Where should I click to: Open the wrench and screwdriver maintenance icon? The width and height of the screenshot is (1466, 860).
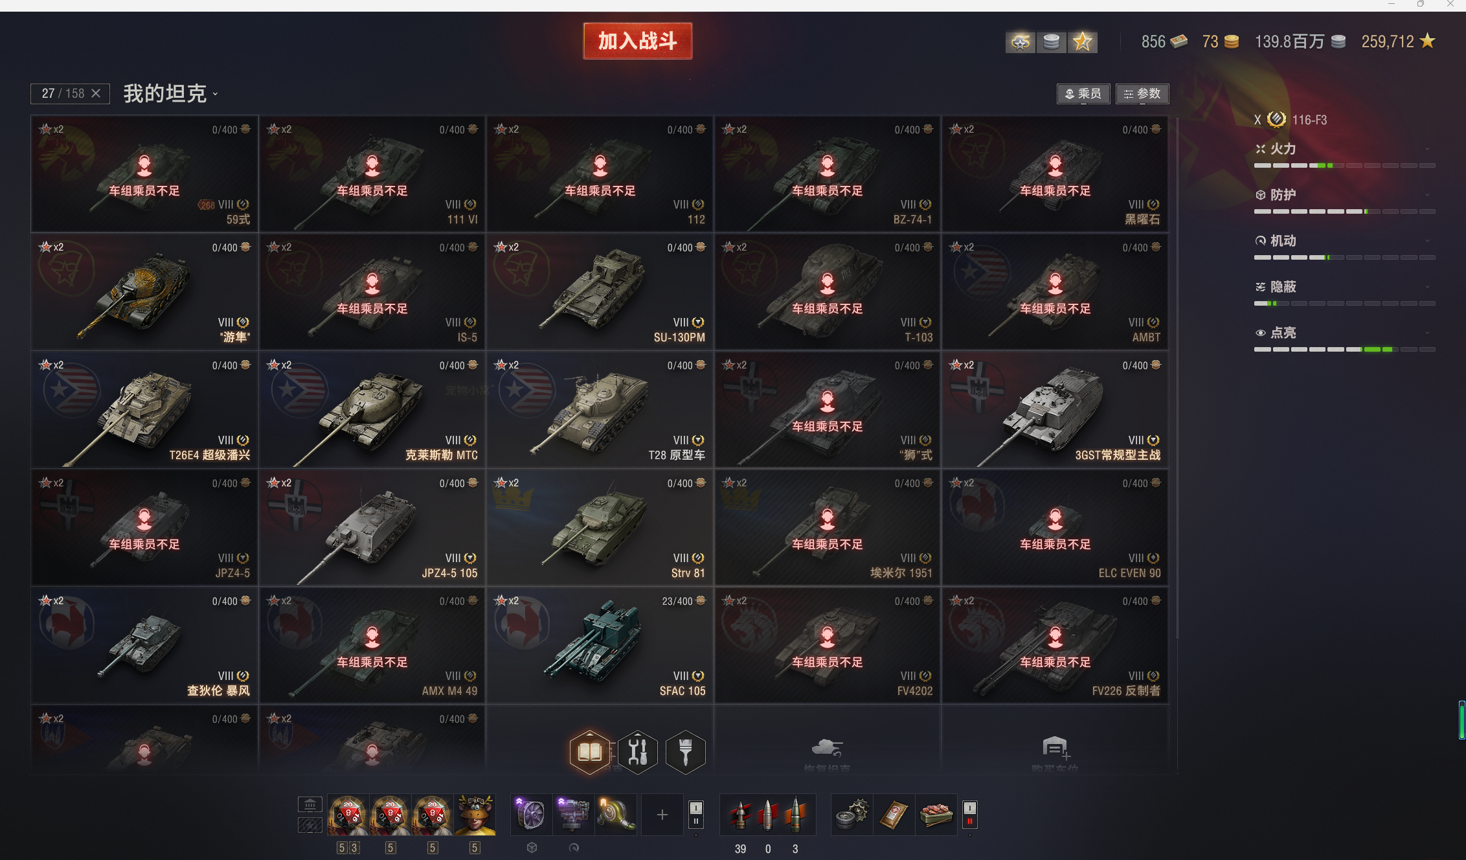[x=638, y=752]
